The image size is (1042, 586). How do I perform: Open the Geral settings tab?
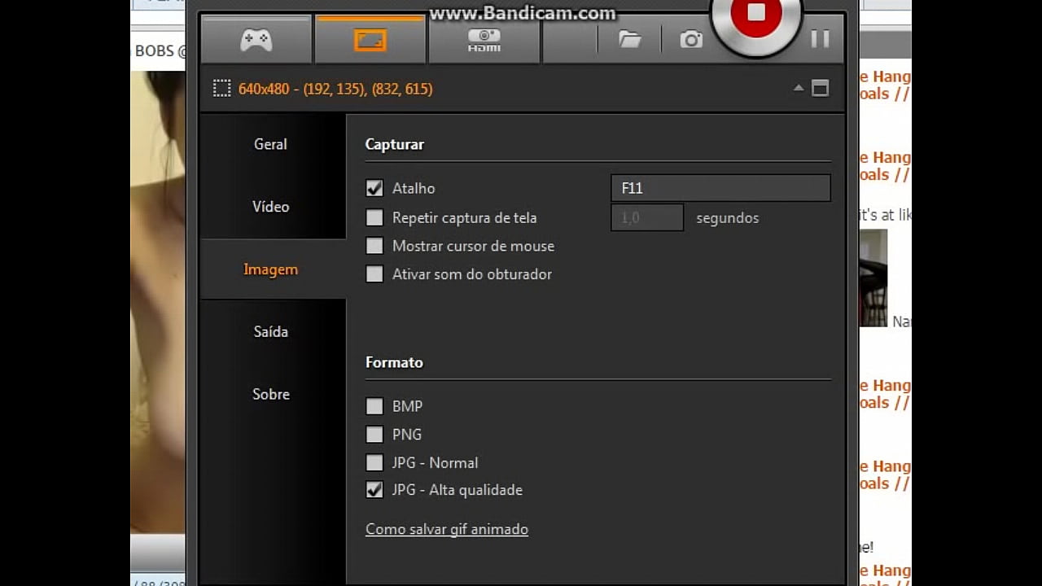click(270, 144)
